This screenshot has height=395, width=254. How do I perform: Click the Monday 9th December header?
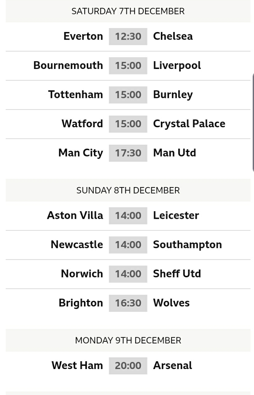[128, 340]
